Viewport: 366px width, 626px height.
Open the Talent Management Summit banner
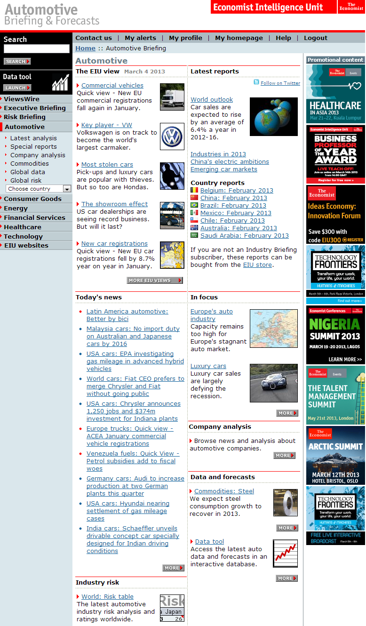click(335, 395)
